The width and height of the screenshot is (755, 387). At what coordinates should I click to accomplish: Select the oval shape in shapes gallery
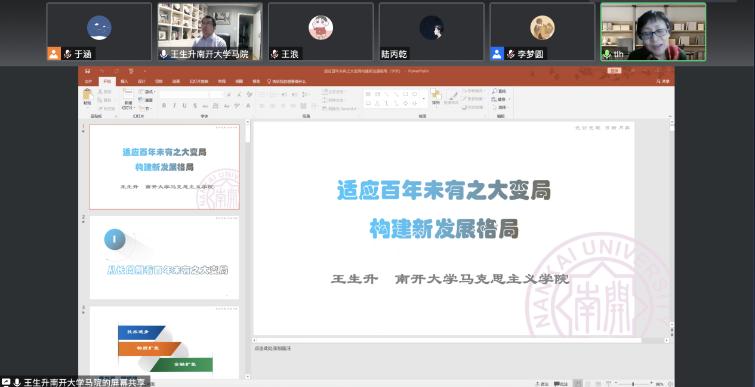[414, 94]
